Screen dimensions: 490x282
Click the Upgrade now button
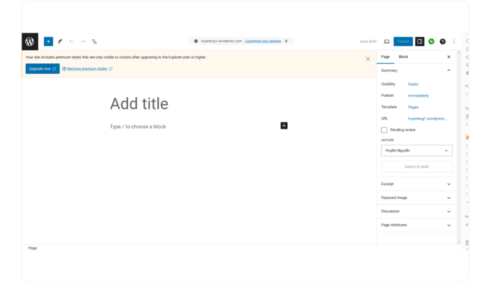(42, 69)
